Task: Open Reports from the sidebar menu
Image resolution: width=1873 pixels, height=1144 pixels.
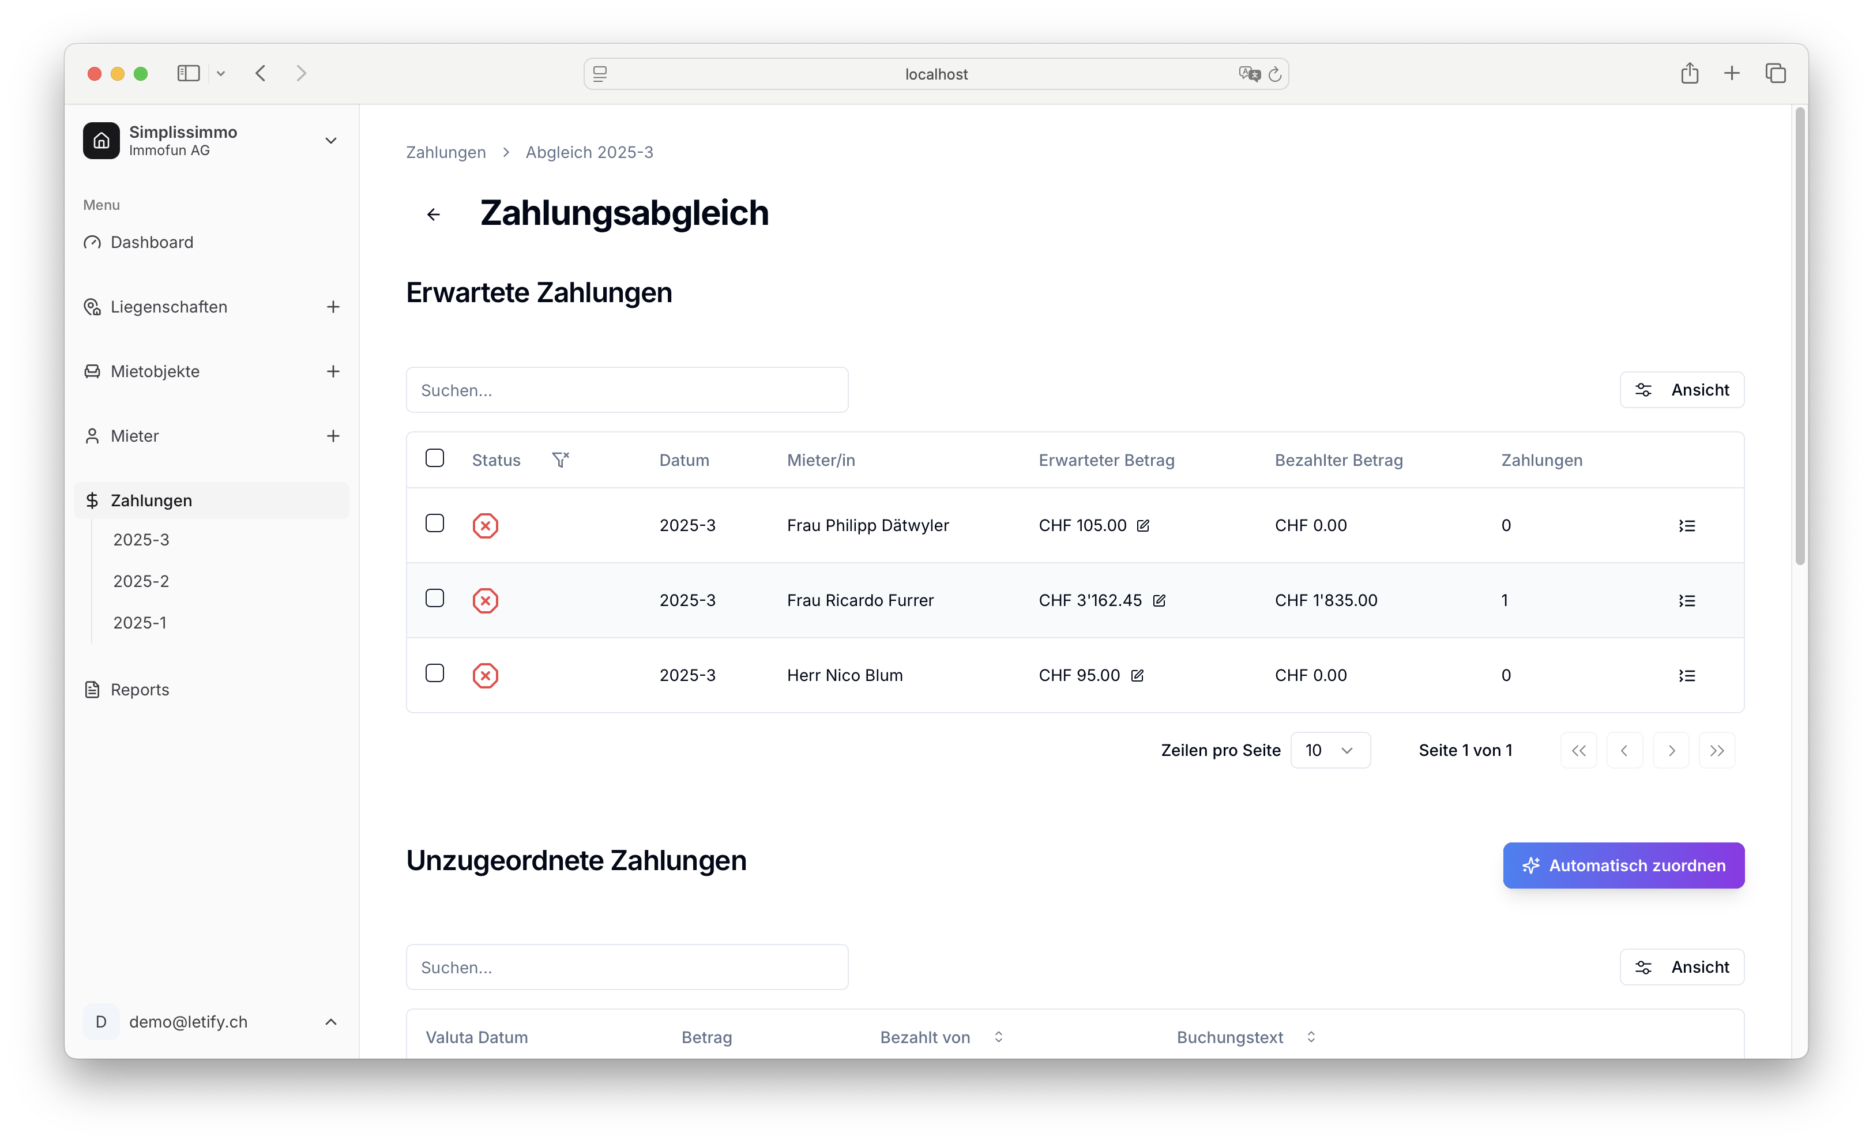Action: pos(140,690)
